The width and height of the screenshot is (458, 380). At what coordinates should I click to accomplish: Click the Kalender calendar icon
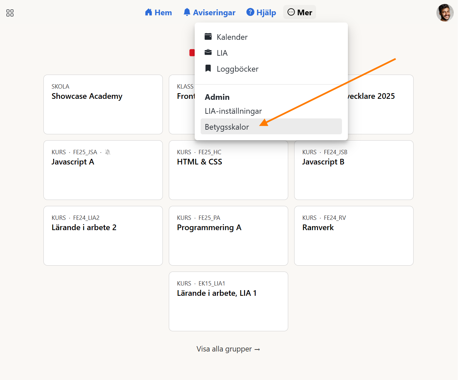point(208,36)
